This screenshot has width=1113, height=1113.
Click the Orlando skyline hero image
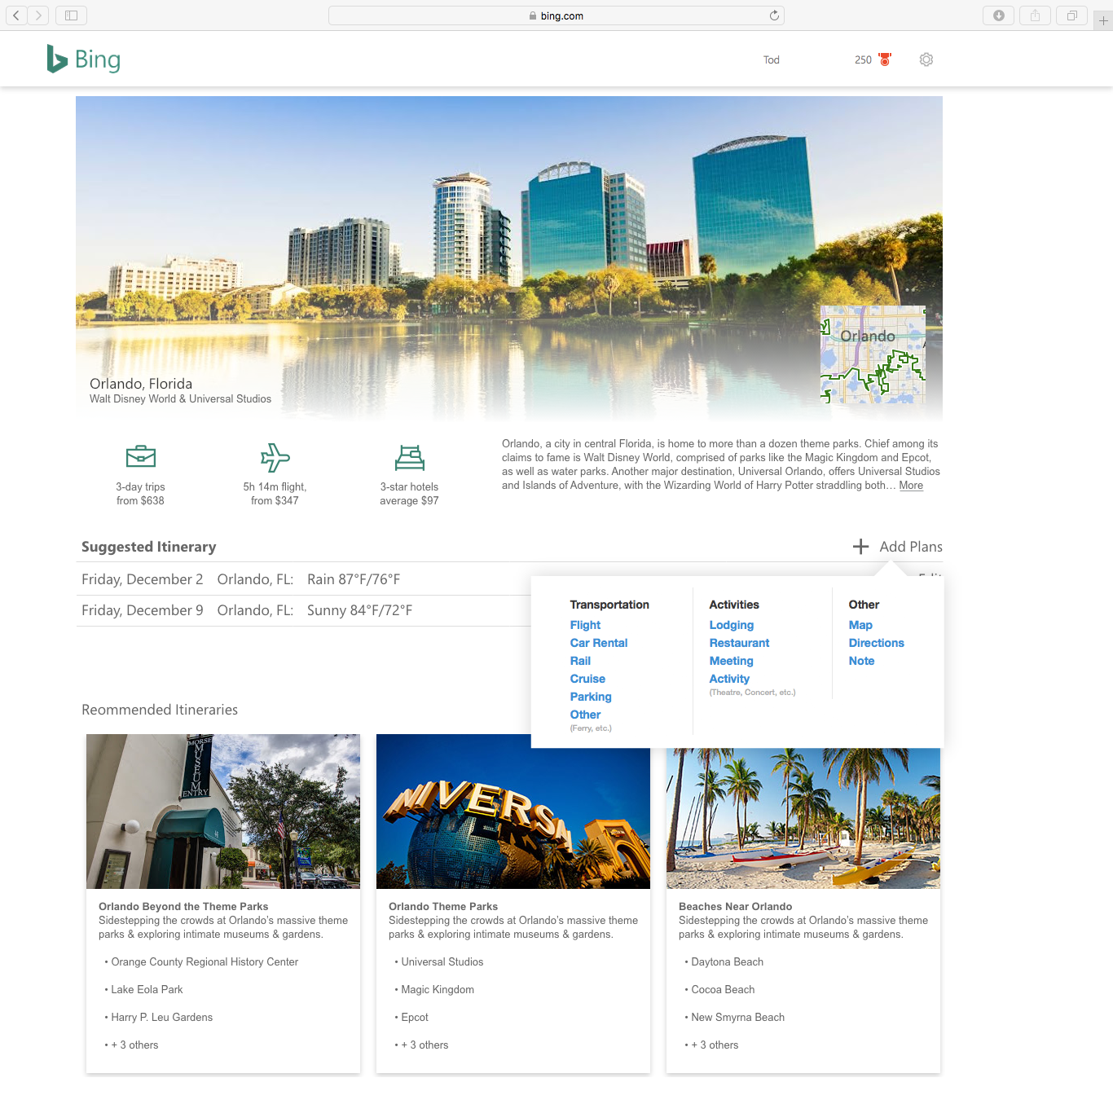coord(509,257)
